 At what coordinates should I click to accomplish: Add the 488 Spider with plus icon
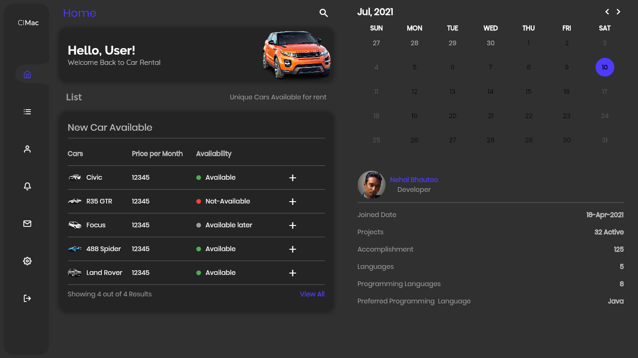coord(293,249)
